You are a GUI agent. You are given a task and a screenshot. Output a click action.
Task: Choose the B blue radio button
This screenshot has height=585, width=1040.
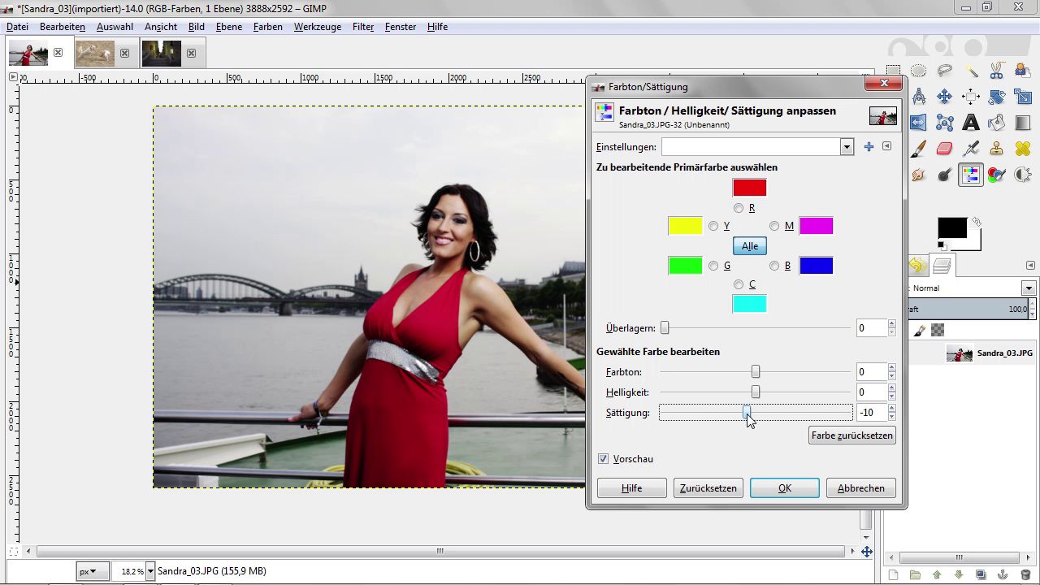[774, 266]
